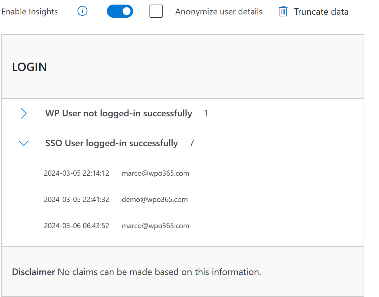The width and height of the screenshot is (379, 297).
Task: Click the count 1 next to WP User
Action: click(x=206, y=113)
